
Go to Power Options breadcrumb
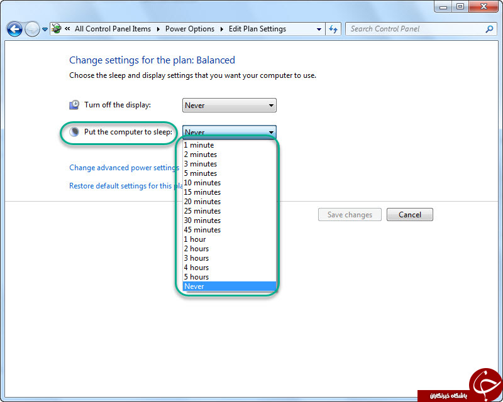190,29
